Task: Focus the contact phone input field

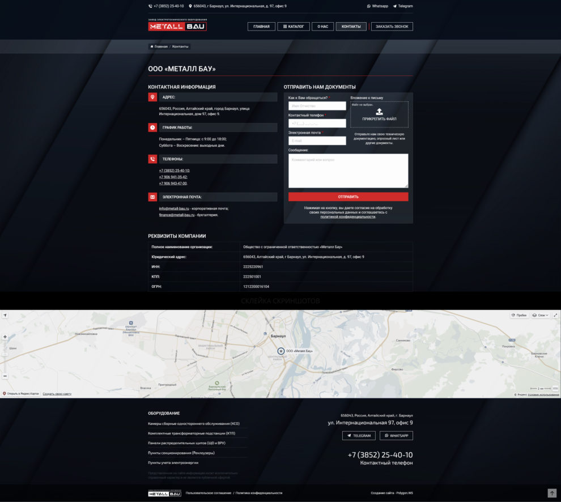Action: [x=317, y=124]
